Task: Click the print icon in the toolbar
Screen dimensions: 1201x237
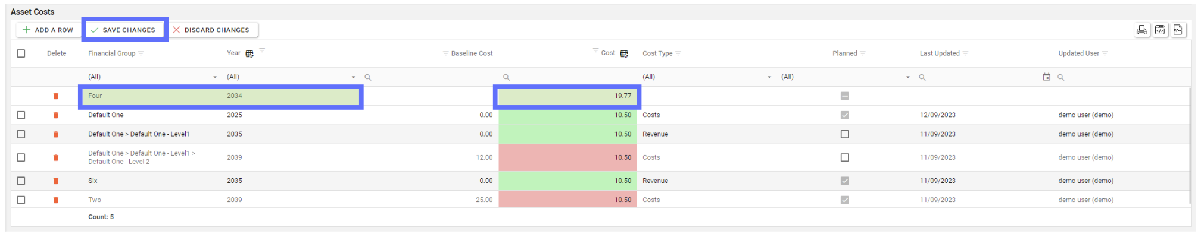Action: 1141,30
